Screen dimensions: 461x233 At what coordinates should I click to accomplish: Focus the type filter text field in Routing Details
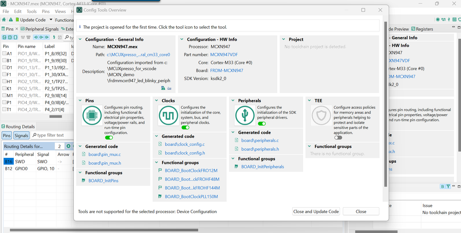(x=52, y=135)
